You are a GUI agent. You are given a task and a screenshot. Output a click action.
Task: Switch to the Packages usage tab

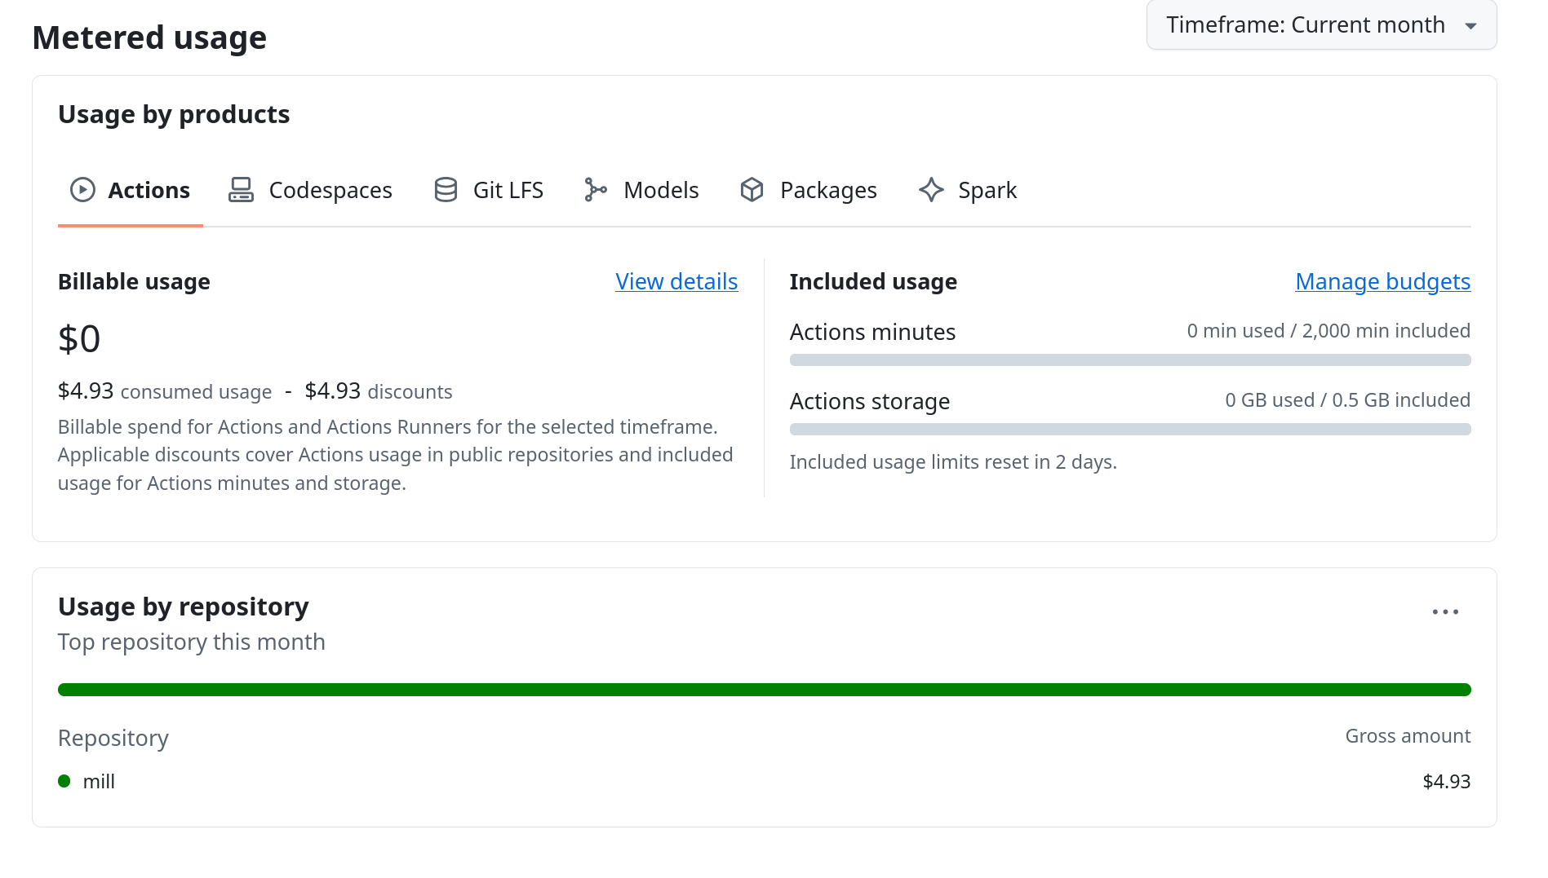coord(828,190)
